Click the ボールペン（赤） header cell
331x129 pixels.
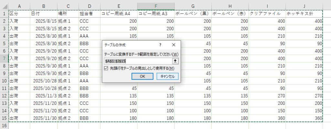click(230, 14)
